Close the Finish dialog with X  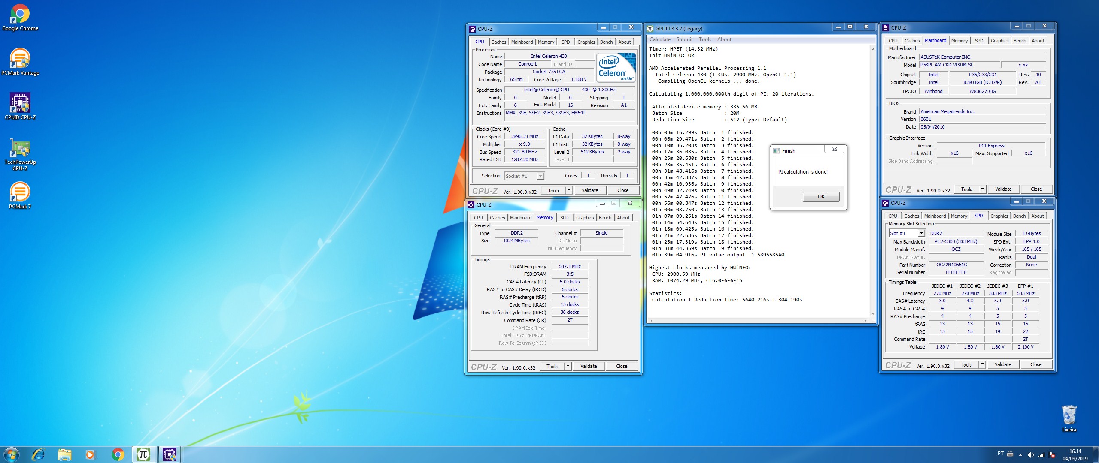[x=835, y=149]
